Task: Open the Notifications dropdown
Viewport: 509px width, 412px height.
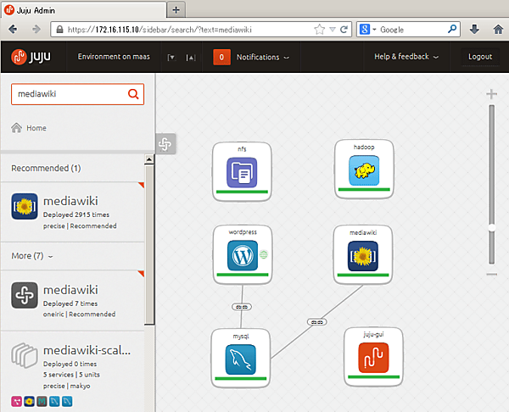Action: (251, 57)
